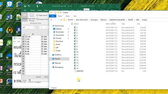Click 'New Volume (D:)' in address breadcrumb
The width and height of the screenshot is (168, 94).
(x=82, y=20)
